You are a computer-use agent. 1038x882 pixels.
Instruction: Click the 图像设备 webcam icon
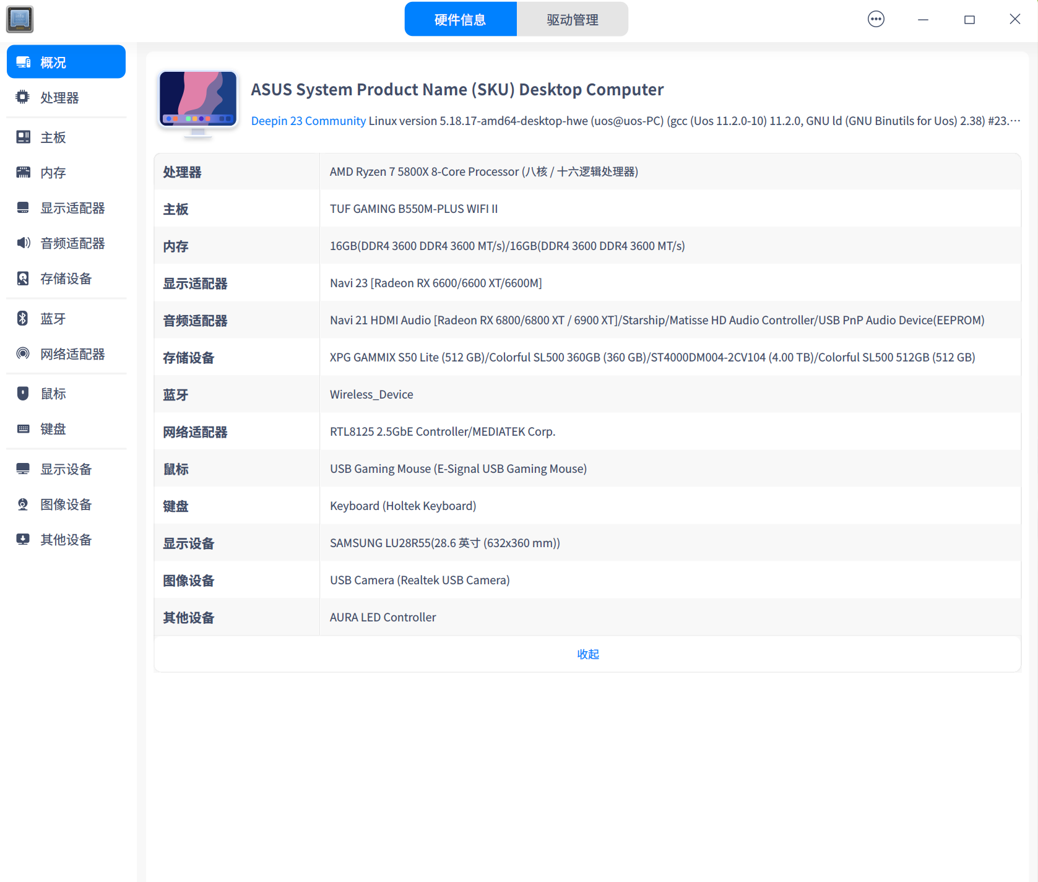23,504
